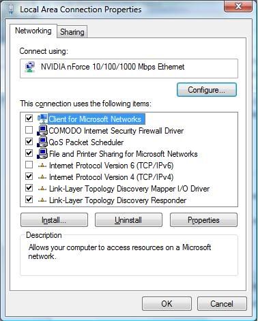This screenshot has height=321, width=258.
Task: Click the NVIDIA nForce Ethernet adapter field
Action: (129, 68)
